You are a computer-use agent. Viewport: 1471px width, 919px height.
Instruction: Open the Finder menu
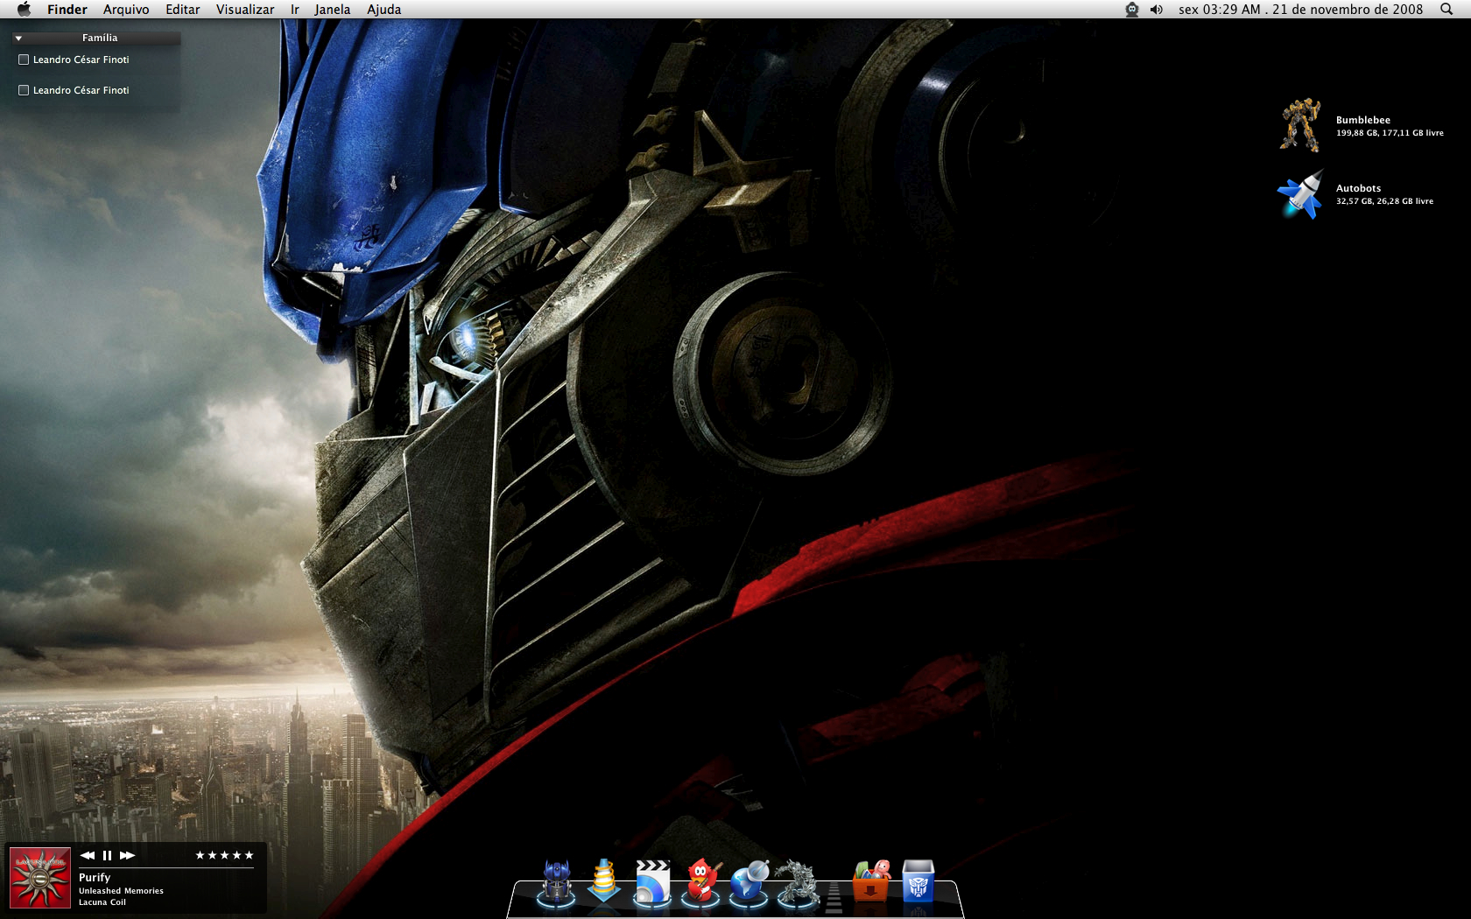click(67, 9)
